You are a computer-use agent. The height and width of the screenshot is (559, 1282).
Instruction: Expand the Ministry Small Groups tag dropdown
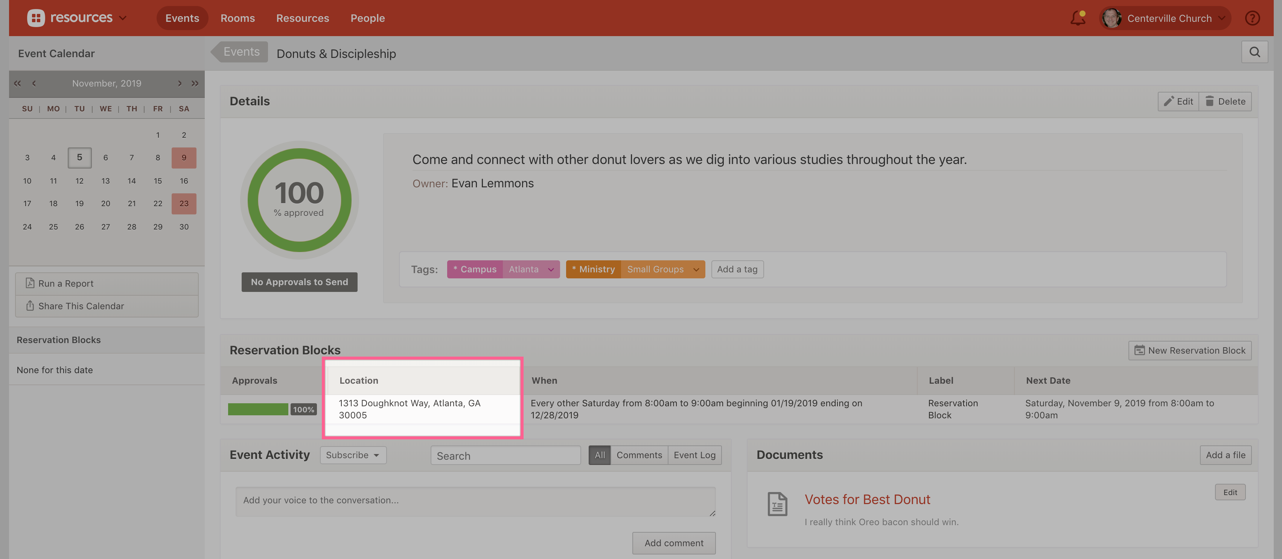click(x=696, y=270)
